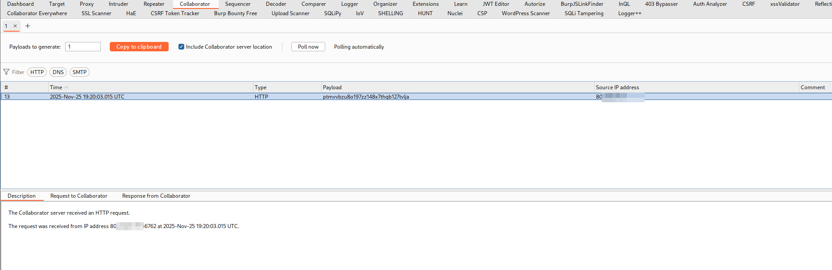
Task: Click the Poll now button
Action: tap(308, 47)
